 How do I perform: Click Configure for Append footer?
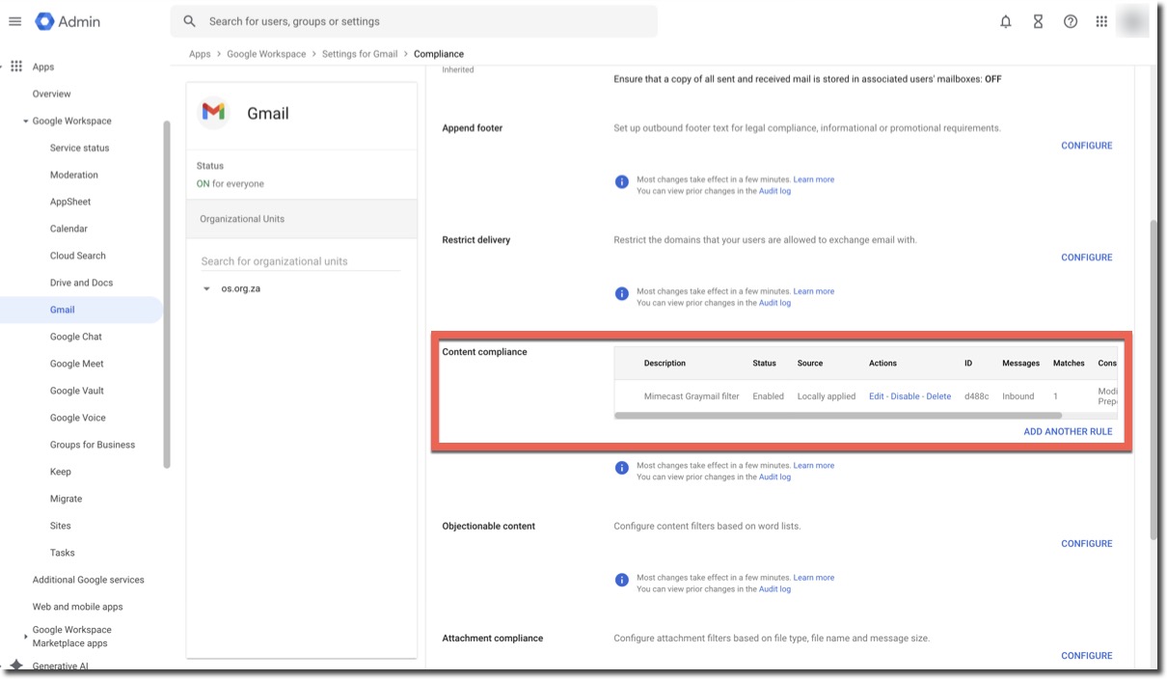coord(1086,146)
